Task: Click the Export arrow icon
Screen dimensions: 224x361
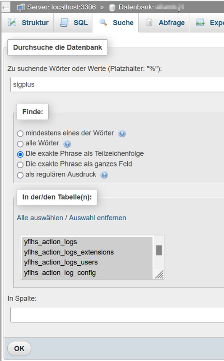Action: pos(200,23)
